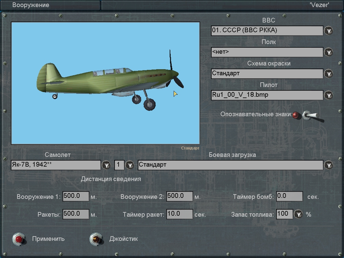Click the Вооружение 1 distance field
Viewport: 344px width, 258px height.
tap(76, 196)
